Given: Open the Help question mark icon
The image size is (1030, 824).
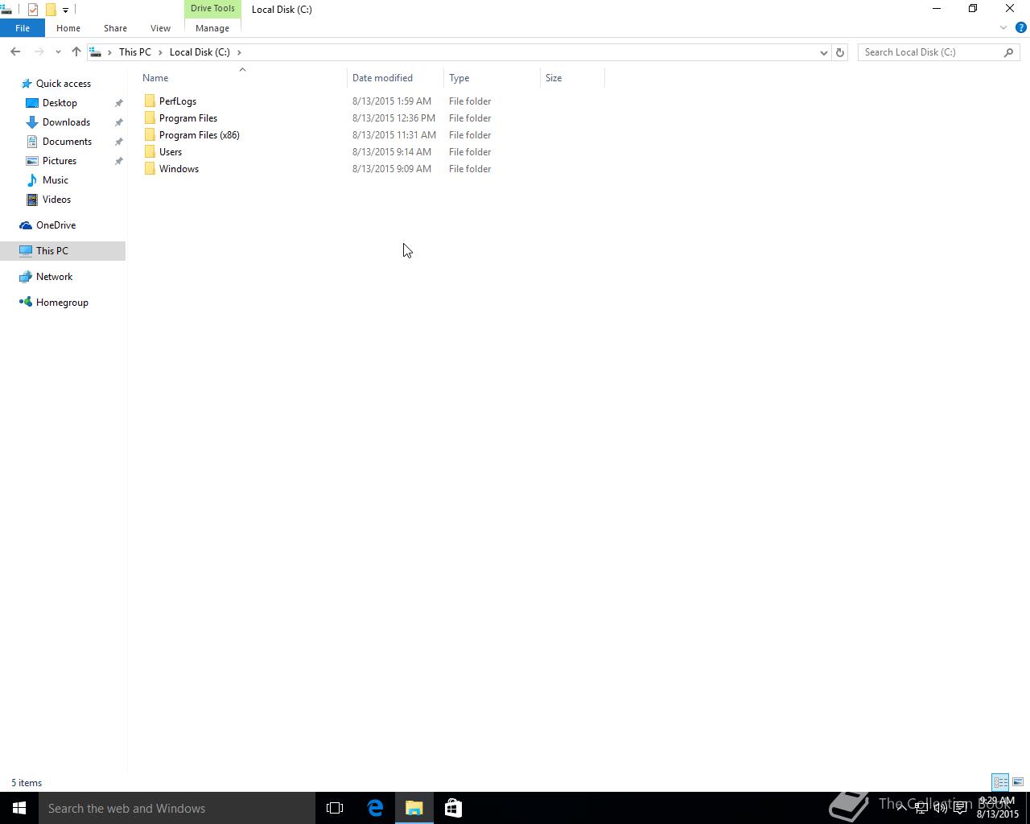Looking at the screenshot, I should 1021,28.
